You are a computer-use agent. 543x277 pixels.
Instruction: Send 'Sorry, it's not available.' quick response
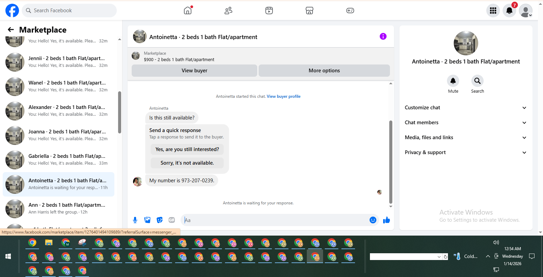click(x=187, y=163)
